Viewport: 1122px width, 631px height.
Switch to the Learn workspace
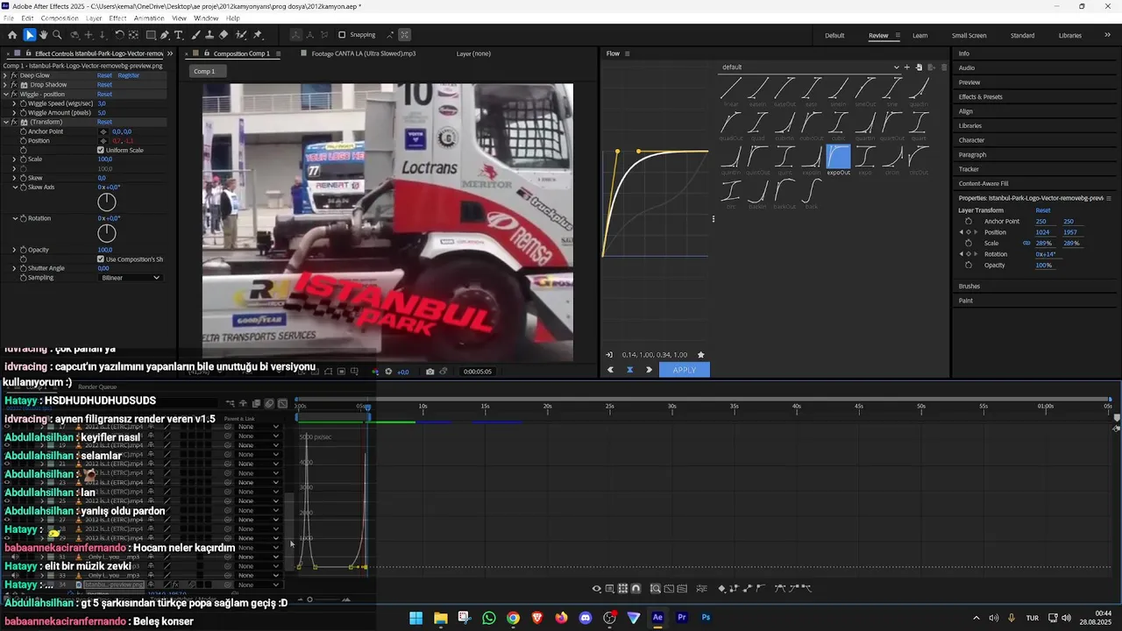[x=920, y=36]
